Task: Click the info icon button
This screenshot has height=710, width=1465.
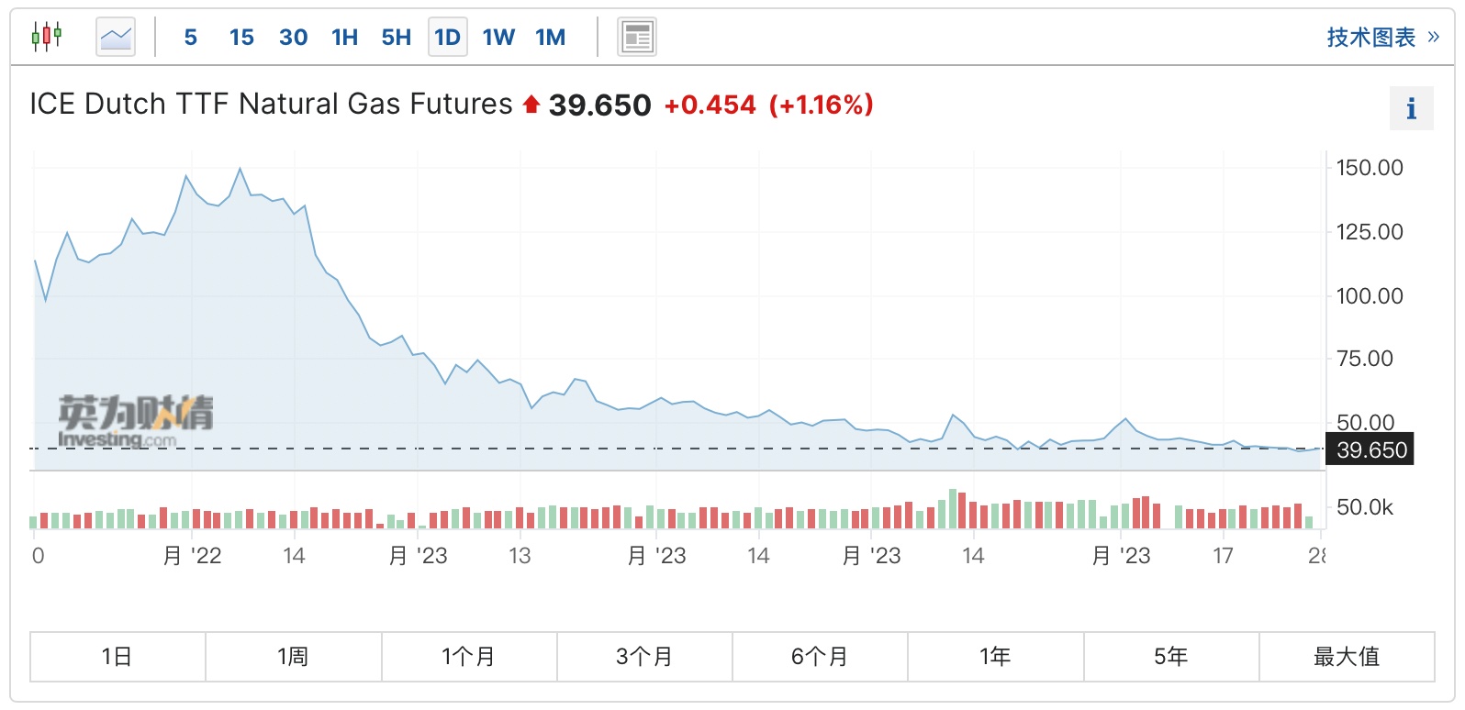Action: (x=1411, y=109)
